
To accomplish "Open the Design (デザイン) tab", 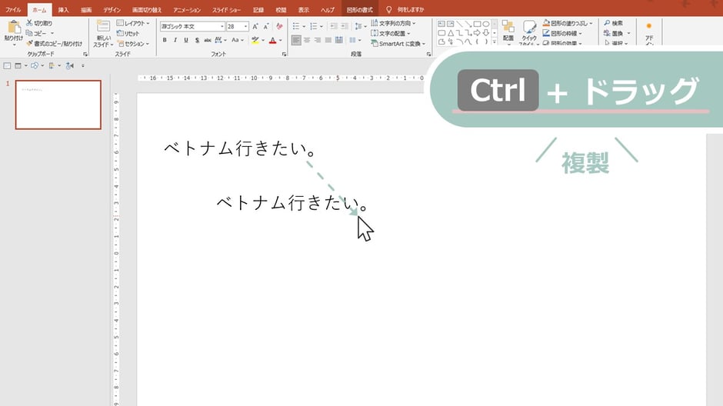I will (x=112, y=10).
